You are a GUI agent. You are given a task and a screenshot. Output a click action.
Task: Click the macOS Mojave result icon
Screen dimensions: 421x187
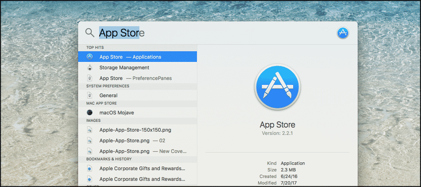(x=90, y=112)
